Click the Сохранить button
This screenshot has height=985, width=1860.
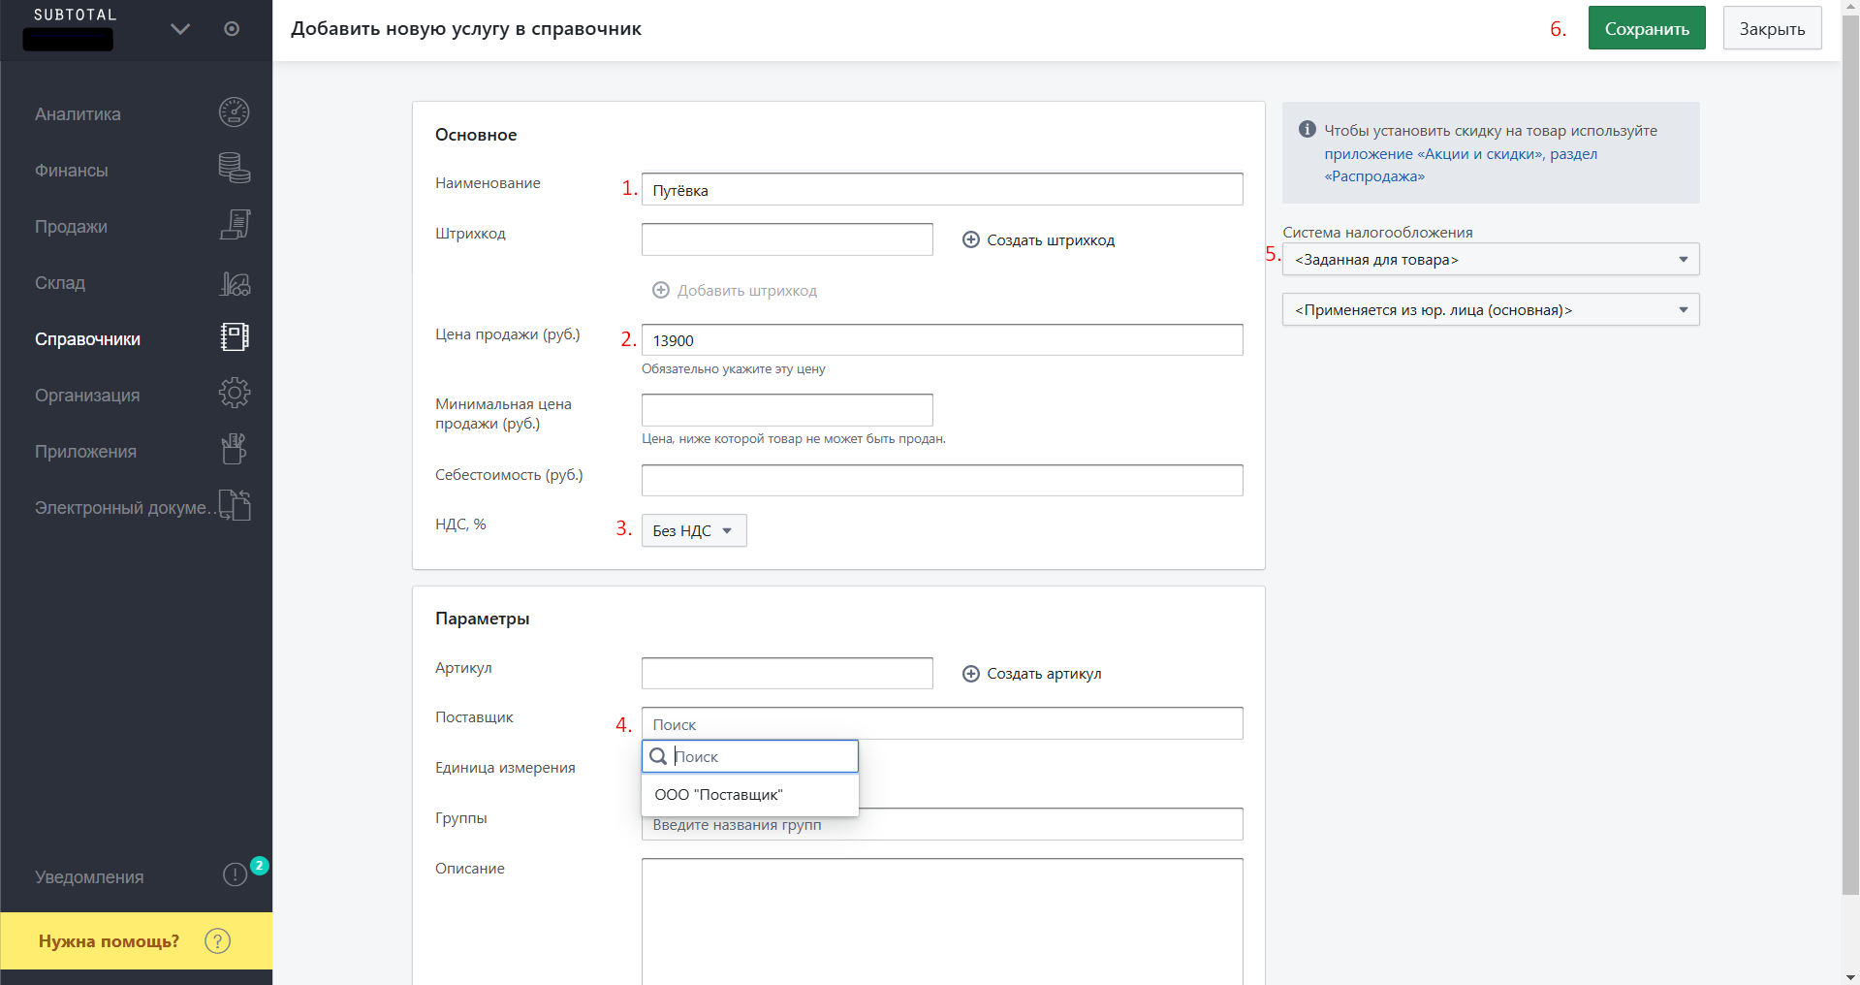click(1647, 28)
